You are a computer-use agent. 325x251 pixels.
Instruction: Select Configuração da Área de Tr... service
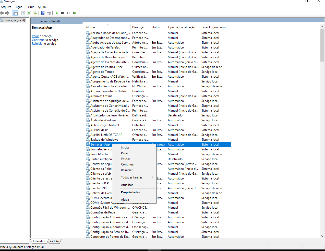(158, 232)
